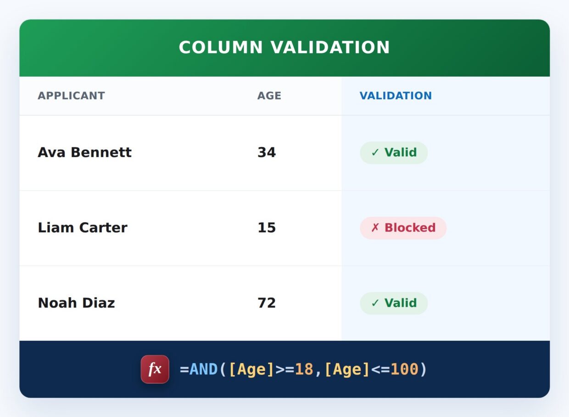
Task: Click the number 18 in the formula
Action: tap(304, 369)
